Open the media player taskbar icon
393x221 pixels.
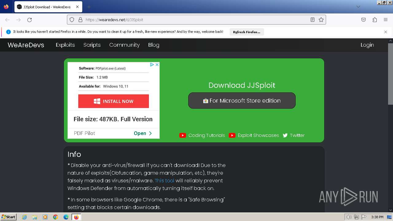tap(45, 217)
